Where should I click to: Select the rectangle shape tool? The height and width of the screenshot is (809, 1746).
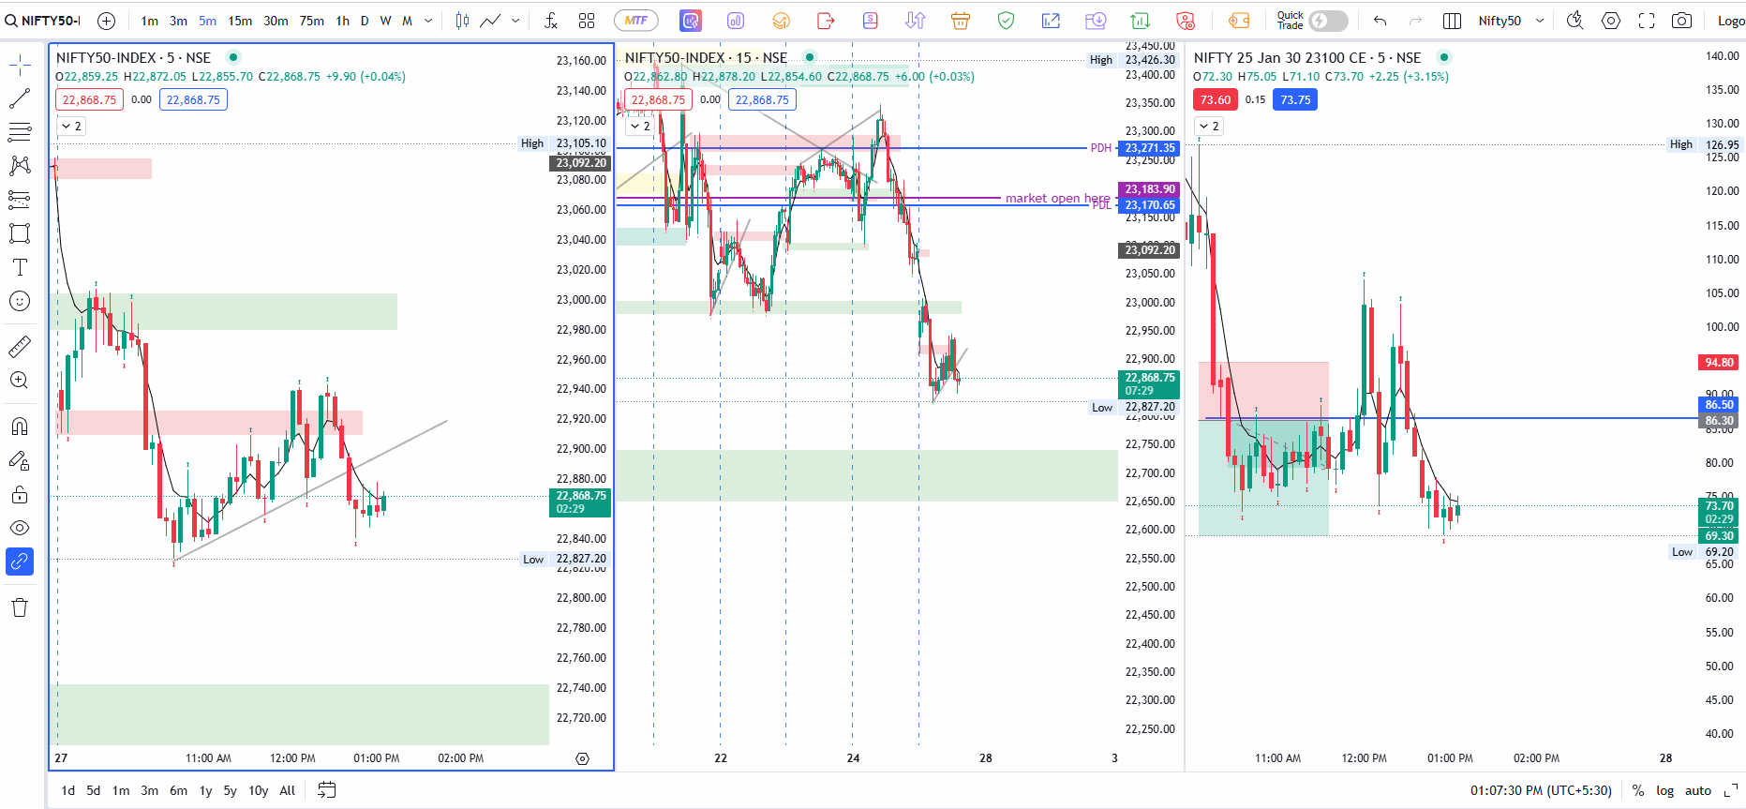coord(20,232)
